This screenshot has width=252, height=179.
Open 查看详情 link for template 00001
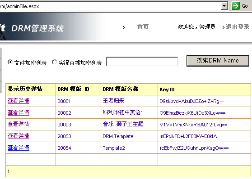(x=19, y=101)
